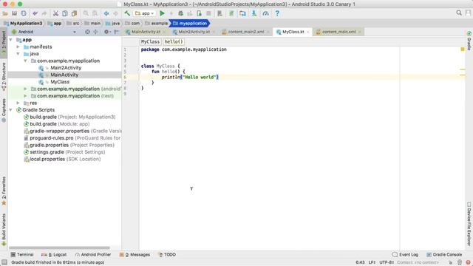
Task: Expand com.example.myapplication (test) package
Action: click(x=25, y=96)
